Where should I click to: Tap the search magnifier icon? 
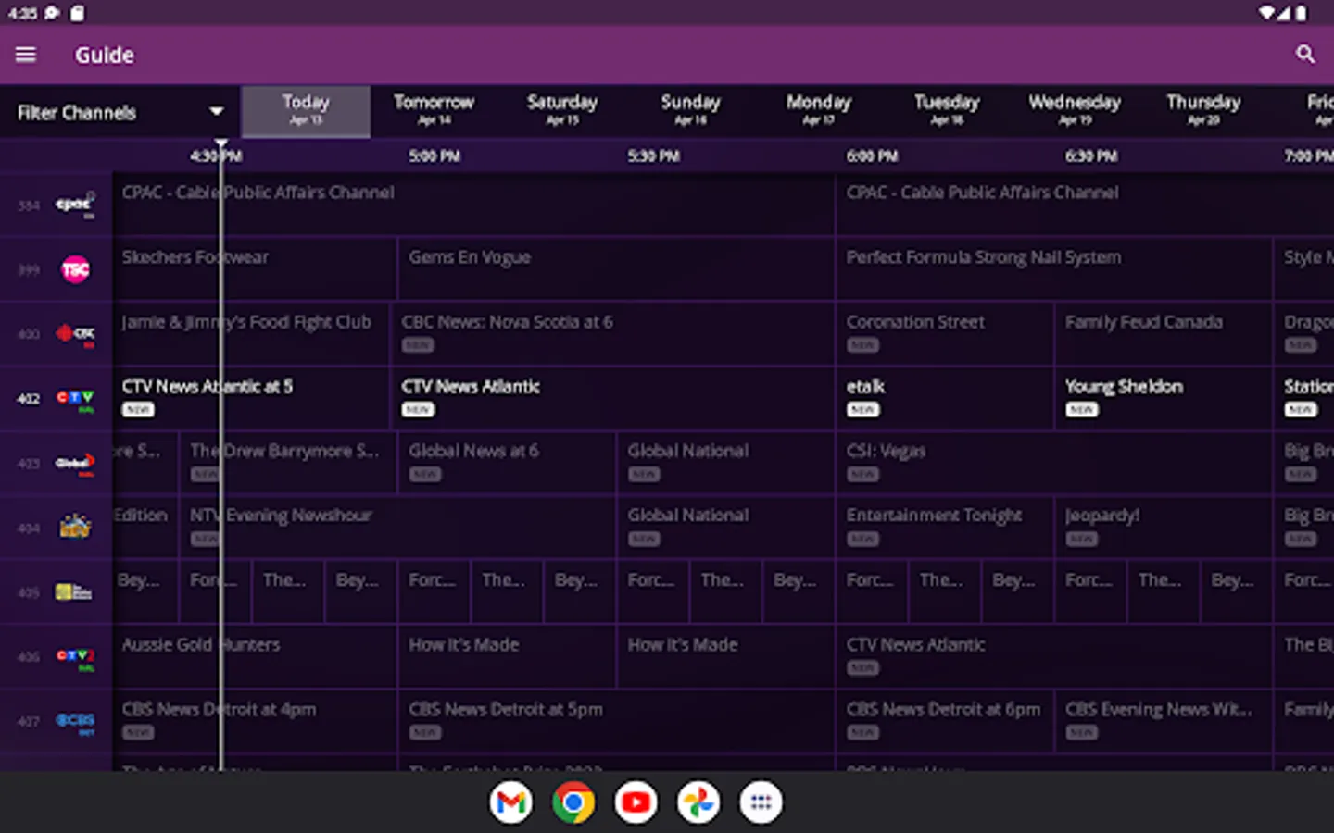tap(1305, 55)
